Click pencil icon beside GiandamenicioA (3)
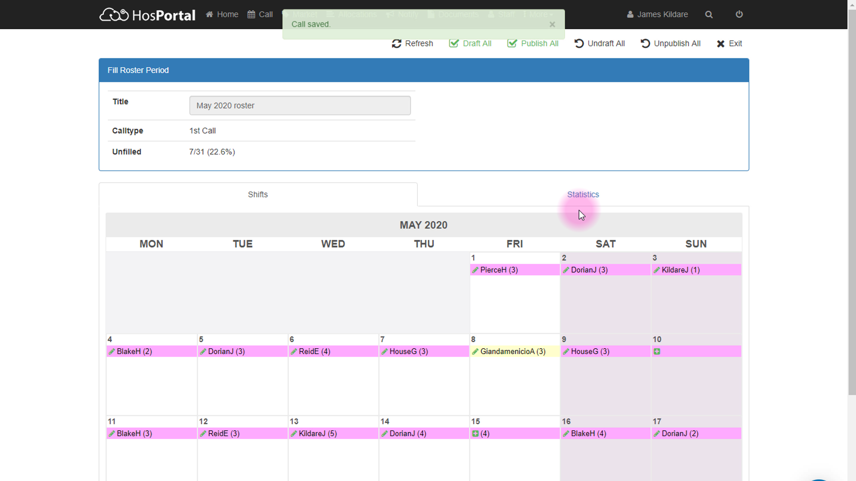This screenshot has width=856, height=481. pyautogui.click(x=475, y=351)
